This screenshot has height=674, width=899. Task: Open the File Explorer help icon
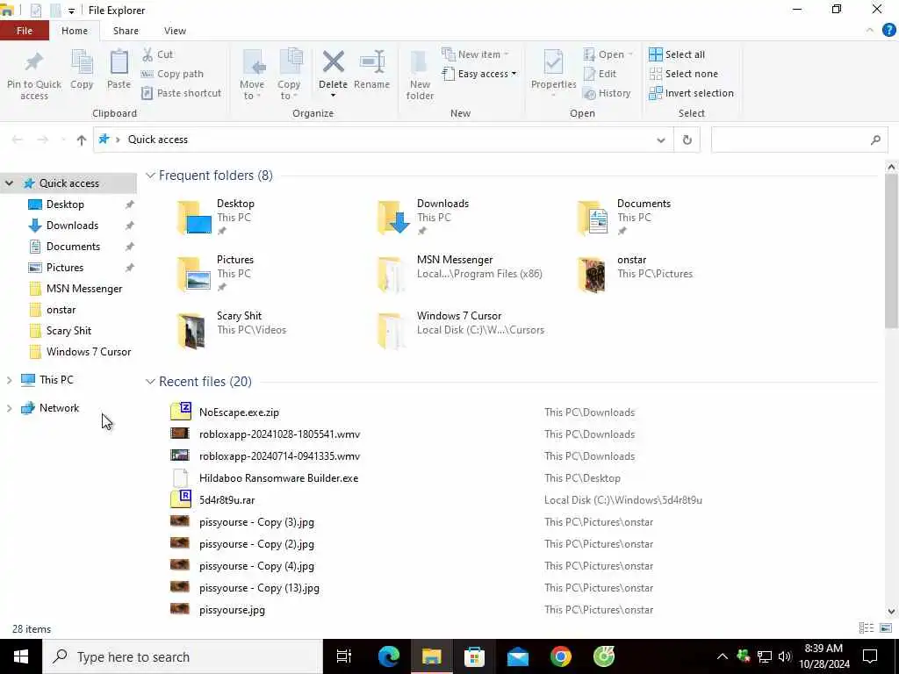888,31
